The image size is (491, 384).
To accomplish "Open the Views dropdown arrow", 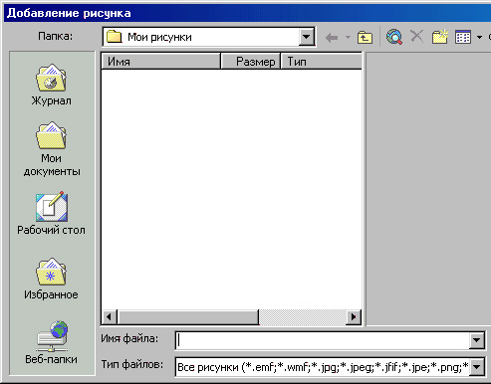I will tap(479, 37).
